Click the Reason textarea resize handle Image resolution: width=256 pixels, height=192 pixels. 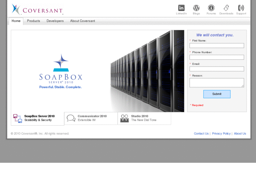pyautogui.click(x=243, y=86)
